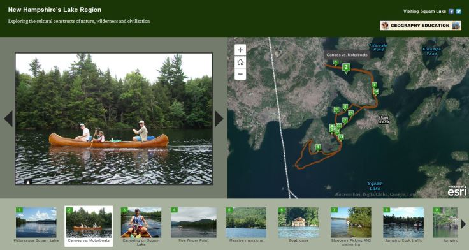469x250 pixels.
Task: Select map marker number 4
Action: point(318,147)
